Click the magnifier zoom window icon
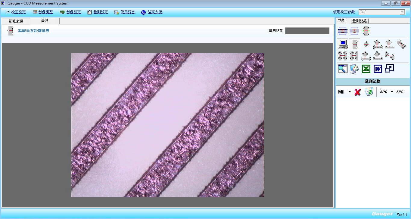Image resolution: width=411 pixels, height=219 pixels. [x=342, y=69]
